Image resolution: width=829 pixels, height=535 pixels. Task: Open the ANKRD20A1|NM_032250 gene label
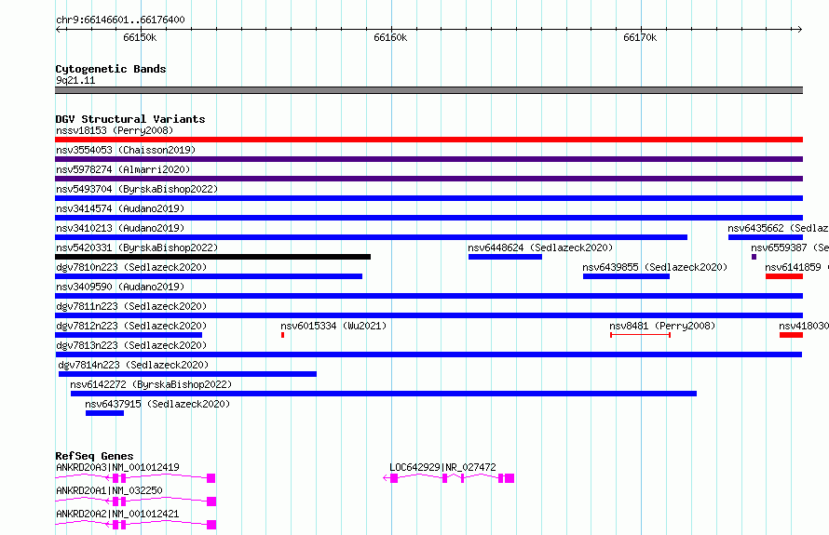point(109,490)
